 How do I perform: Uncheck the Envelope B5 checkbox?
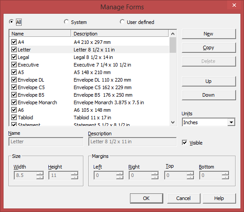point(14,95)
